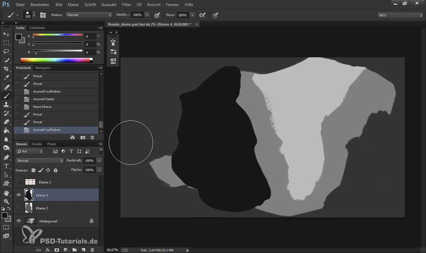
Task: Click the color spectrum ramp
Action: tap(57, 60)
